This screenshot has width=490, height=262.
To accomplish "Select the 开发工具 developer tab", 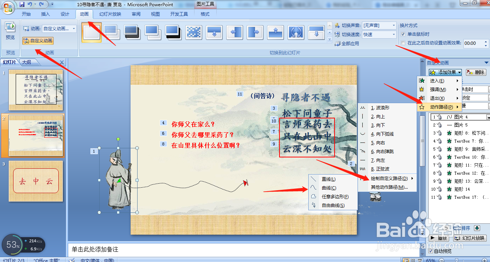I will point(179,14).
